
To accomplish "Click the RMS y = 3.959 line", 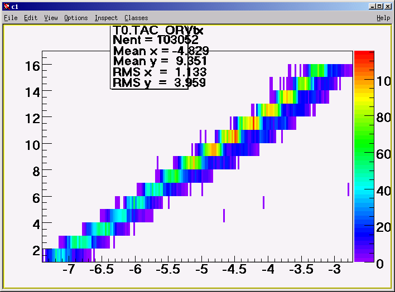I will point(159,82).
